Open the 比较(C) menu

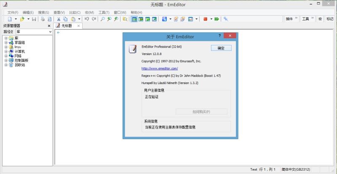[x=75, y=13]
